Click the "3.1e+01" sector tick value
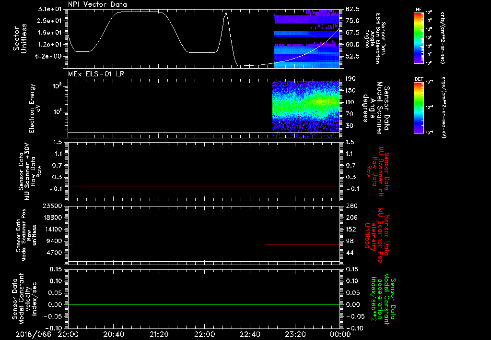Screen dimensions: 491x340 click(x=50, y=9)
